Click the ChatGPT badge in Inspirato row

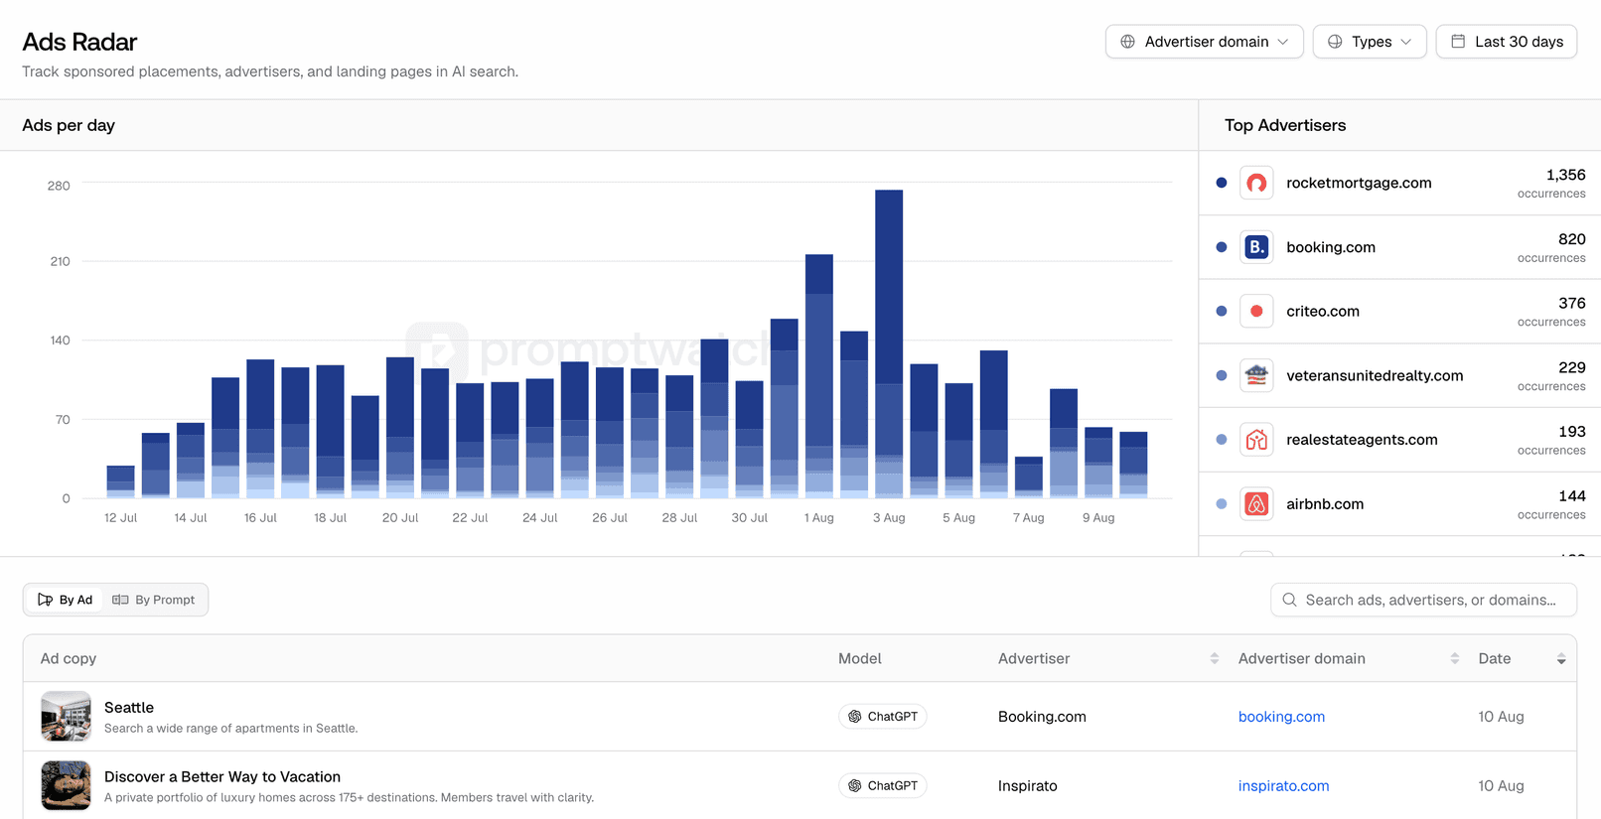tap(882, 786)
